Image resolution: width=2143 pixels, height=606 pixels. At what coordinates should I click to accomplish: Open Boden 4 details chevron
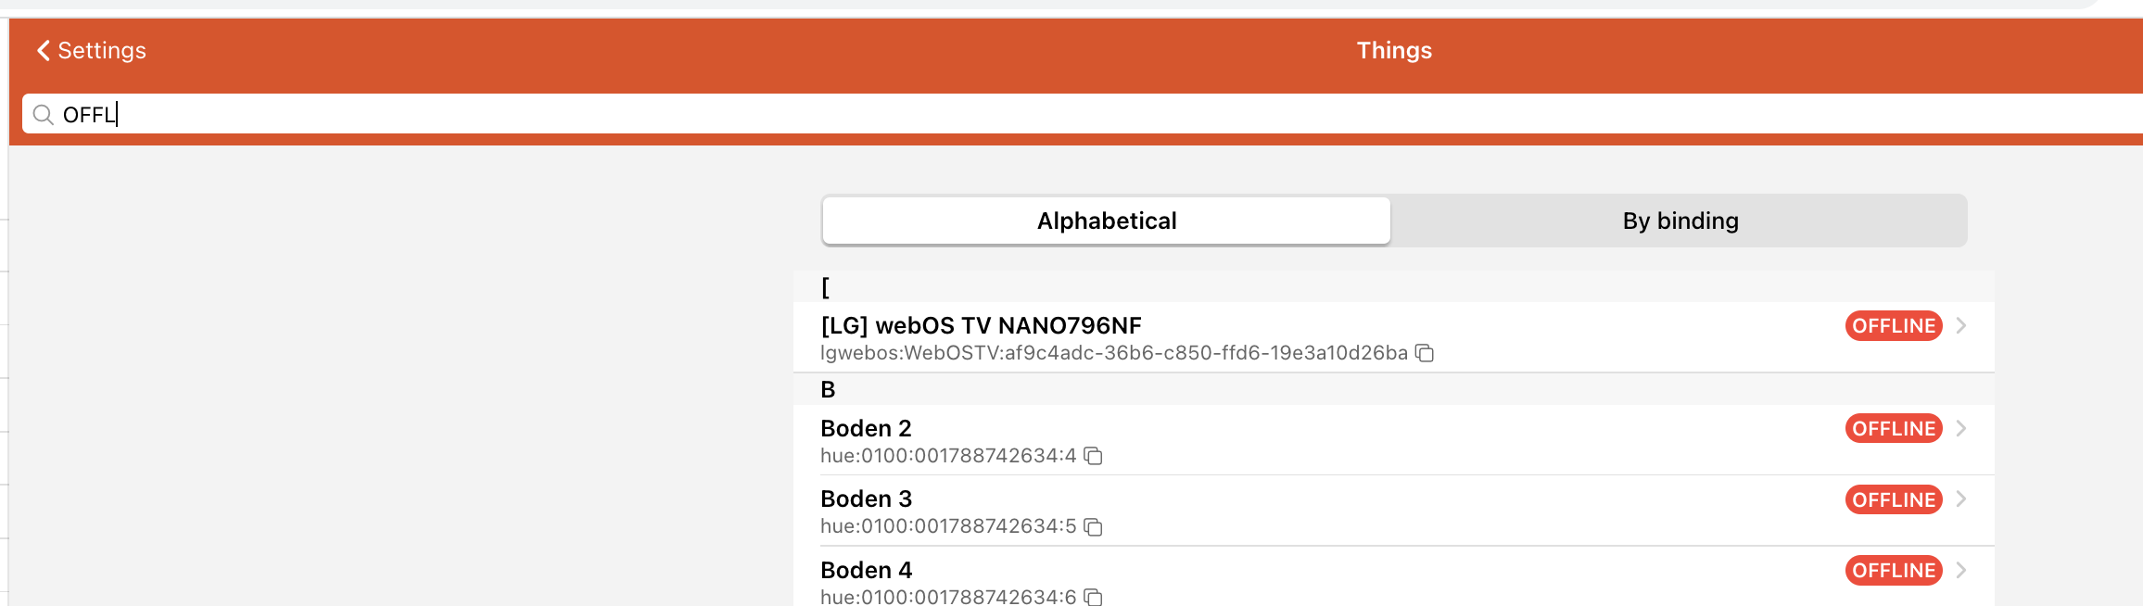(1961, 570)
